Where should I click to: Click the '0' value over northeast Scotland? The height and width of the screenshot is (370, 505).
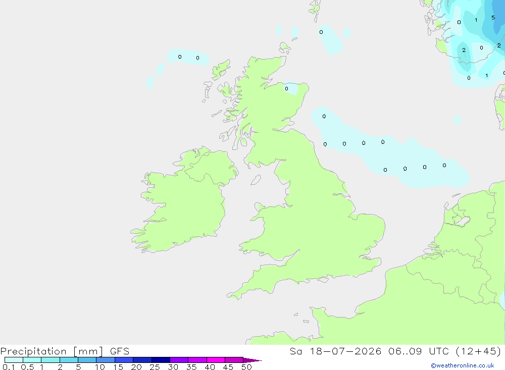[287, 88]
